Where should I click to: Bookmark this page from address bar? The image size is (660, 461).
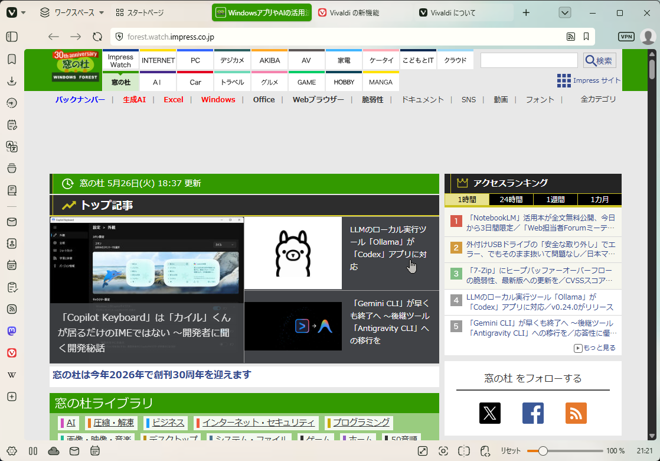[x=586, y=37]
